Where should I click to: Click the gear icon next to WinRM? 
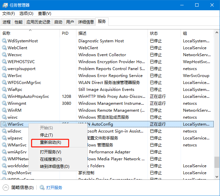coord(4,110)
